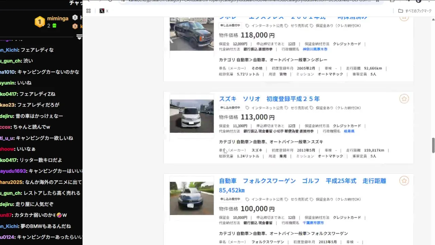Open the white Suzuki Solio thumbnail
The image size is (435, 245).
pos(192,116)
